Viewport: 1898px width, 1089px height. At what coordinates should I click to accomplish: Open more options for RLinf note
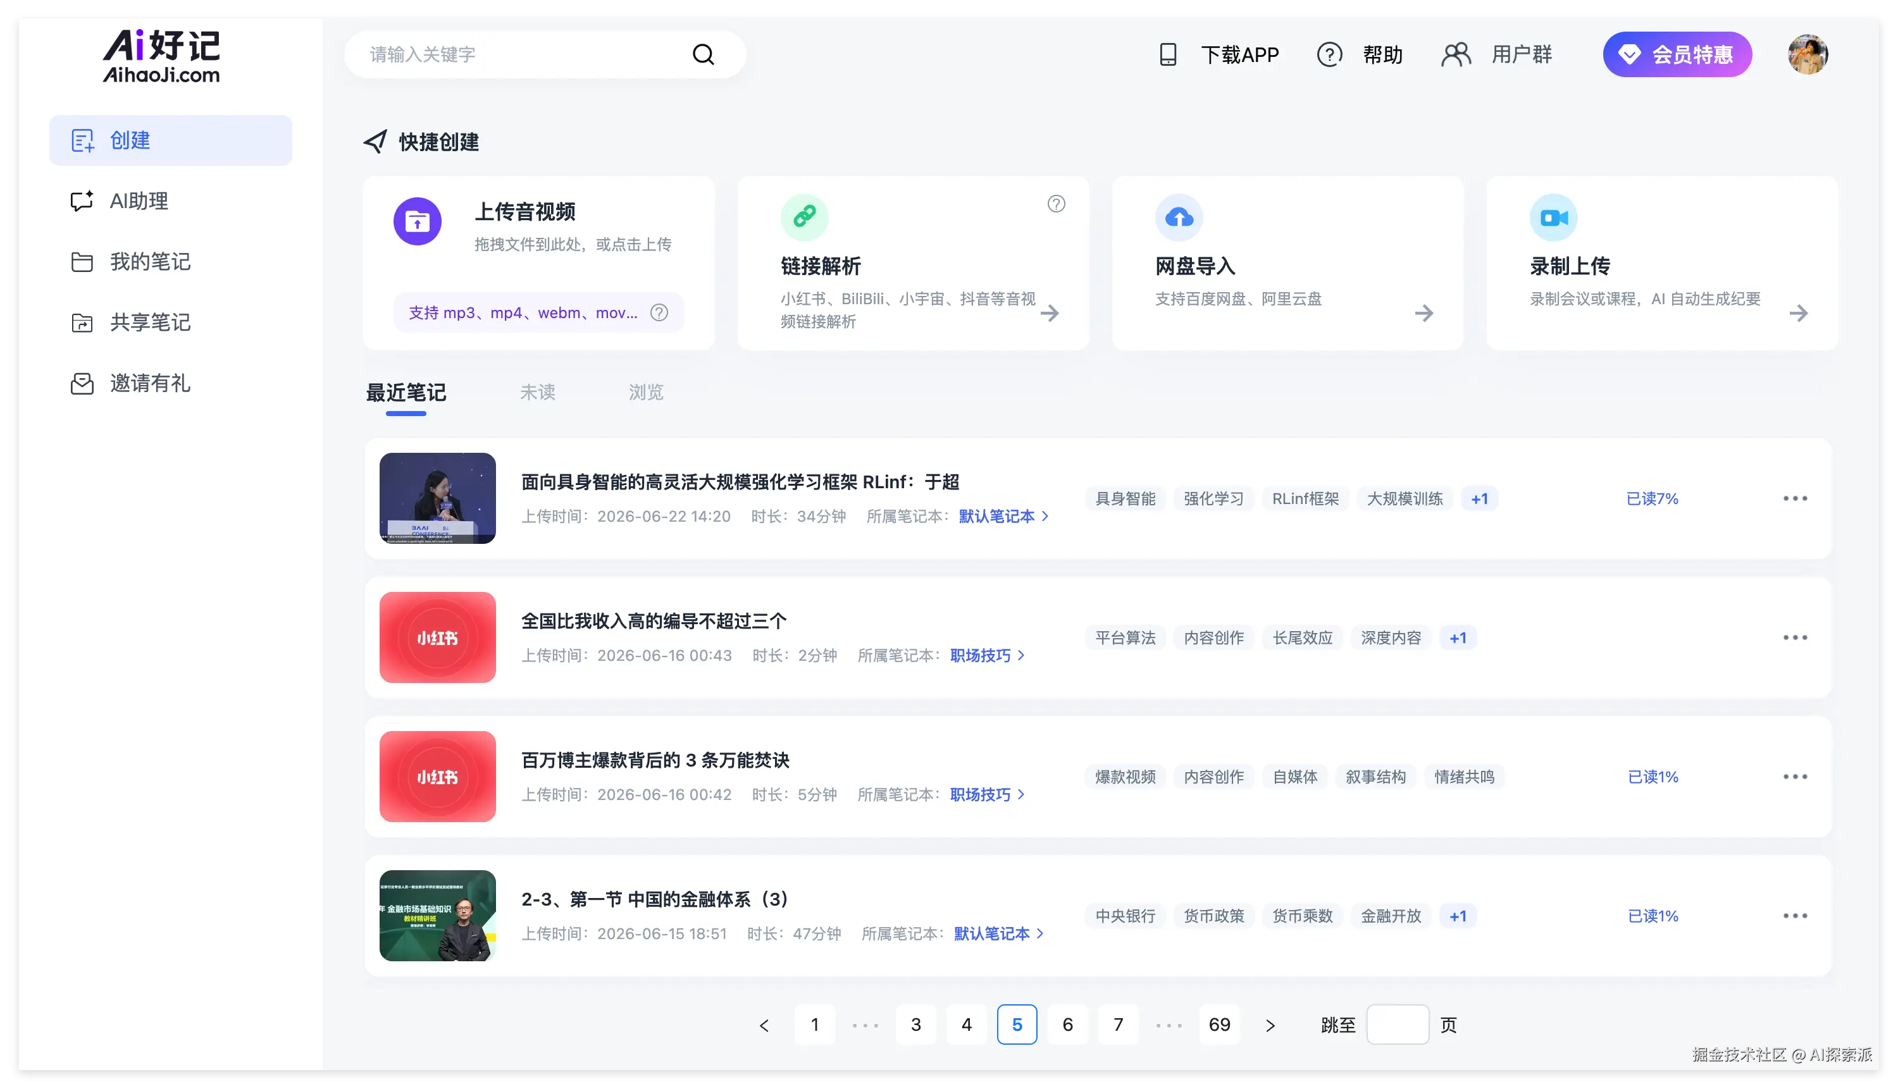(1794, 499)
